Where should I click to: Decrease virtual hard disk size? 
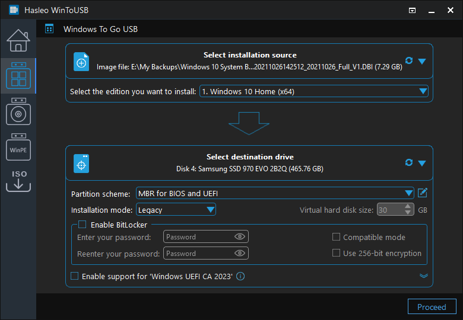(x=408, y=213)
